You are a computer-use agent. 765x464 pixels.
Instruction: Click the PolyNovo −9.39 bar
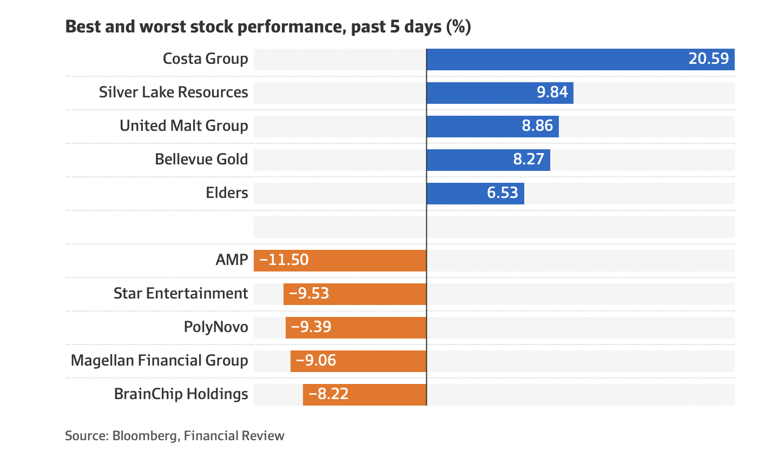(x=356, y=327)
